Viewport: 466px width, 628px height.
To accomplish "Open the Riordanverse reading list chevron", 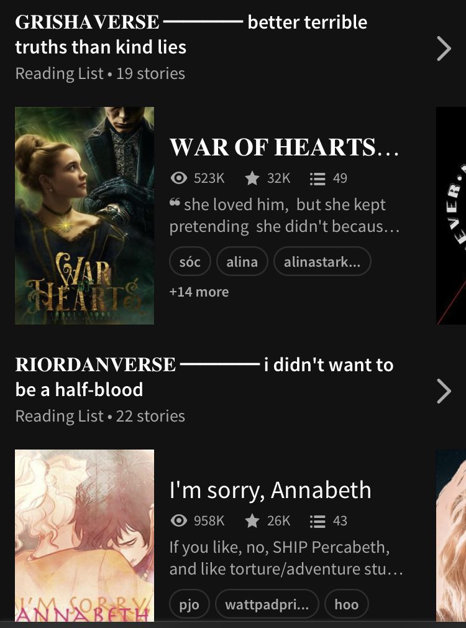I will coord(444,391).
